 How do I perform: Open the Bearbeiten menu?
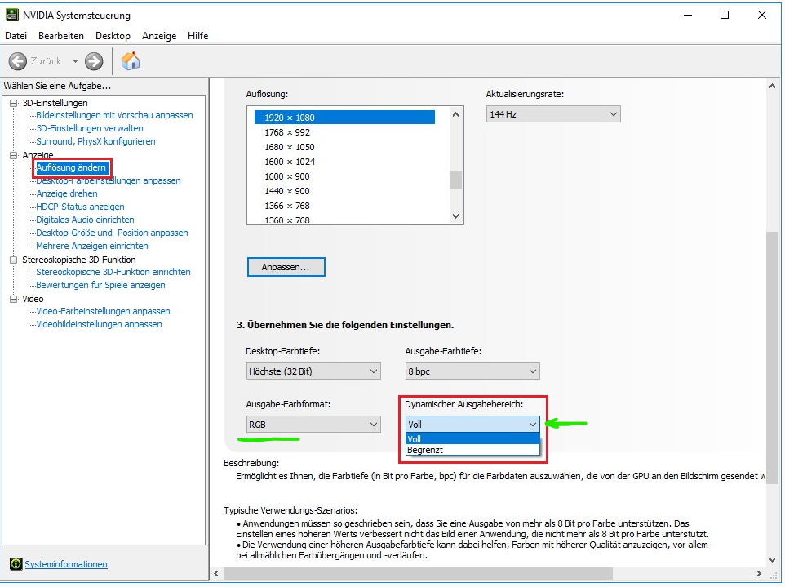(61, 36)
